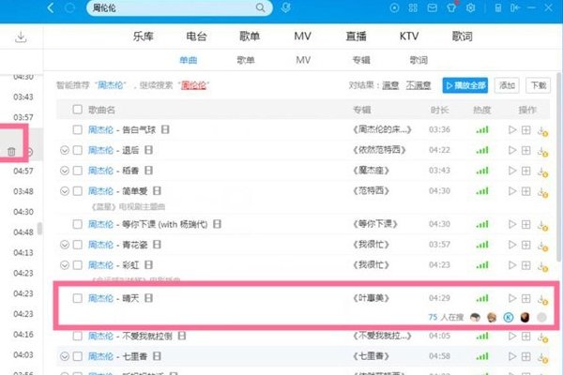Image resolution: width=563 pixels, height=375 pixels.
Task: Expand more versions of 彩虹
Action: click(64, 265)
